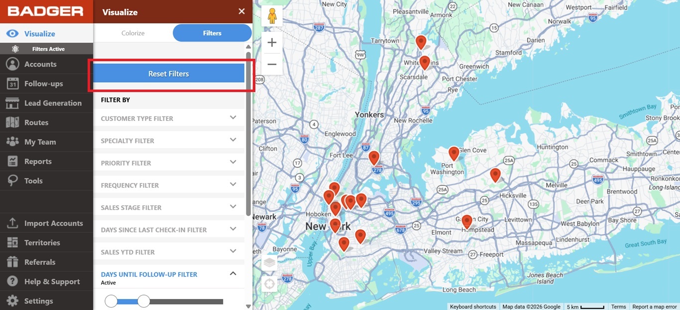Click the Territories grid icon
This screenshot has height=310, width=680.
[12, 243]
